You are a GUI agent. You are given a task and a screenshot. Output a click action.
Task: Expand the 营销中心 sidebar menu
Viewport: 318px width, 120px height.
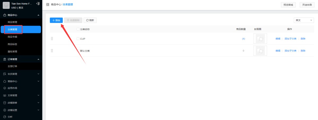coord(21,81)
